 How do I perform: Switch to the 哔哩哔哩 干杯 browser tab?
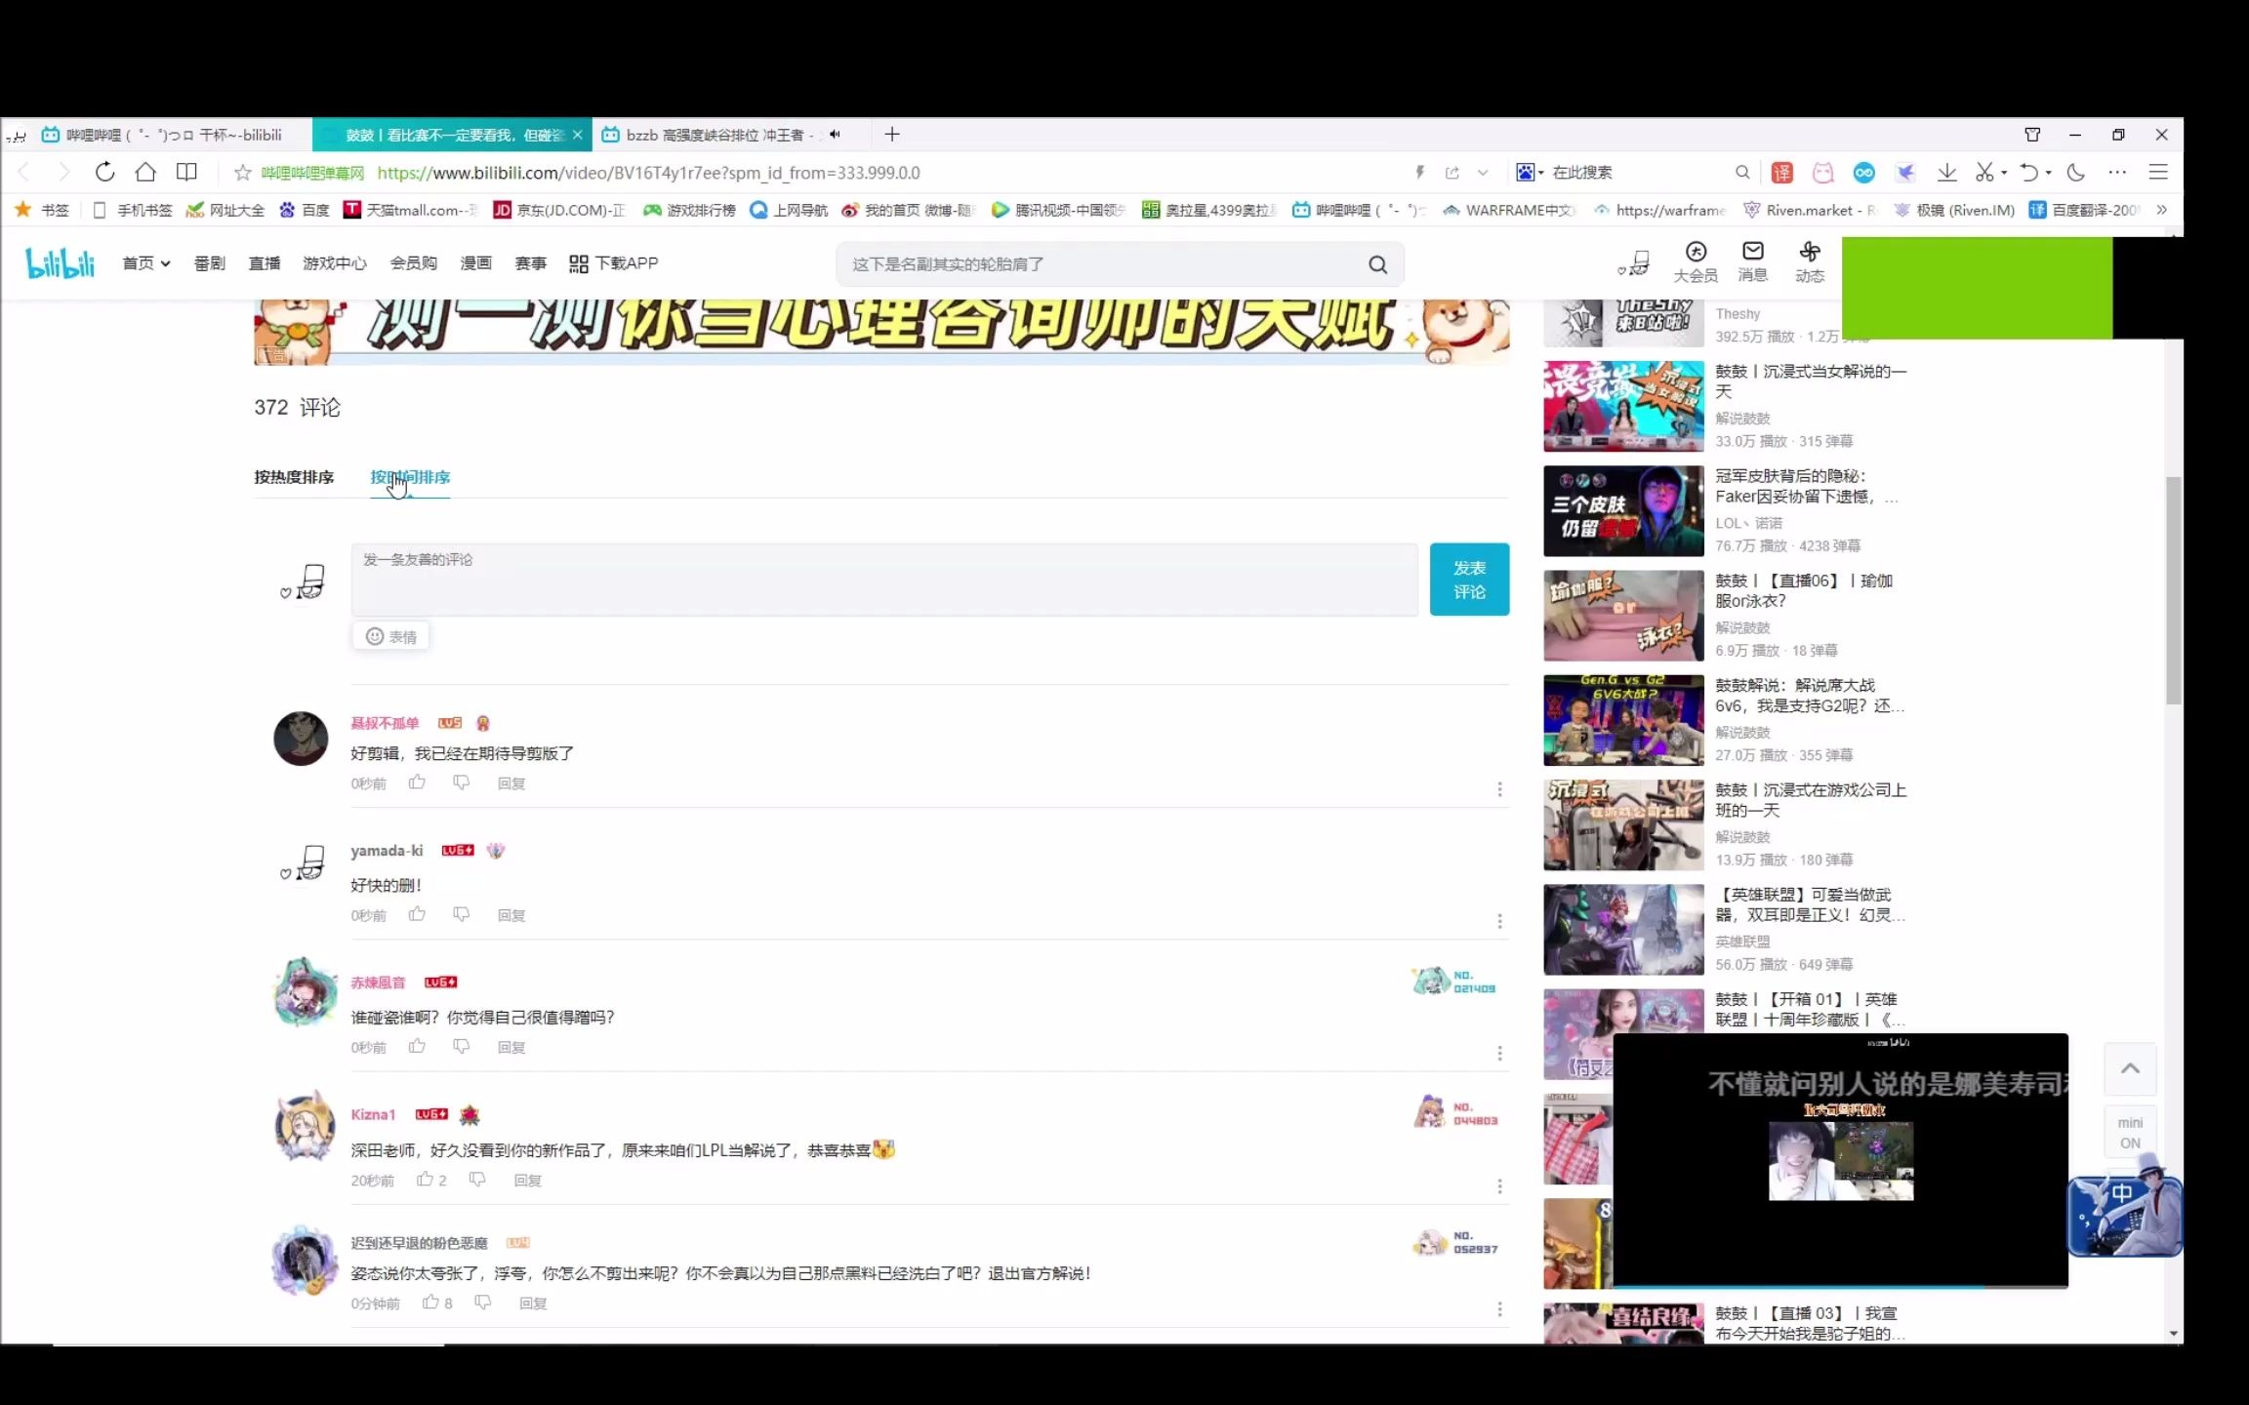click(161, 135)
